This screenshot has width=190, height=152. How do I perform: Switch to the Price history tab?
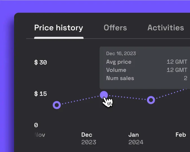[58, 28]
